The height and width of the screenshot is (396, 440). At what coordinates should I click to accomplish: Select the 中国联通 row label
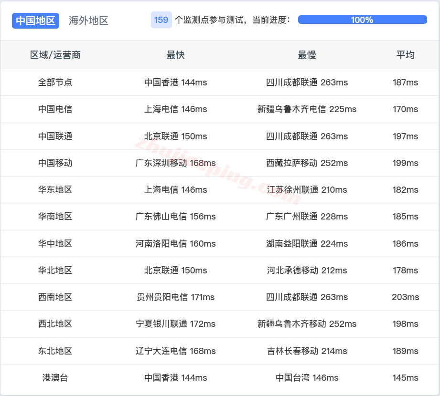pyautogui.click(x=55, y=136)
